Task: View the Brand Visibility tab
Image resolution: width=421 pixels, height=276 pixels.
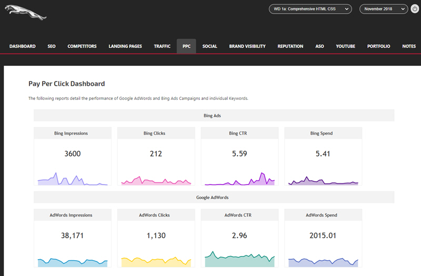Action: tap(247, 46)
